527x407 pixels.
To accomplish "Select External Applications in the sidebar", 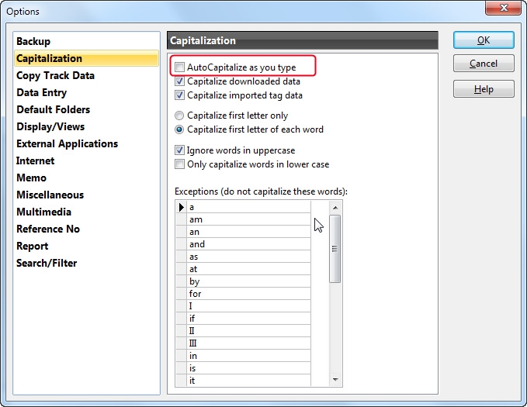I will pyautogui.click(x=67, y=143).
